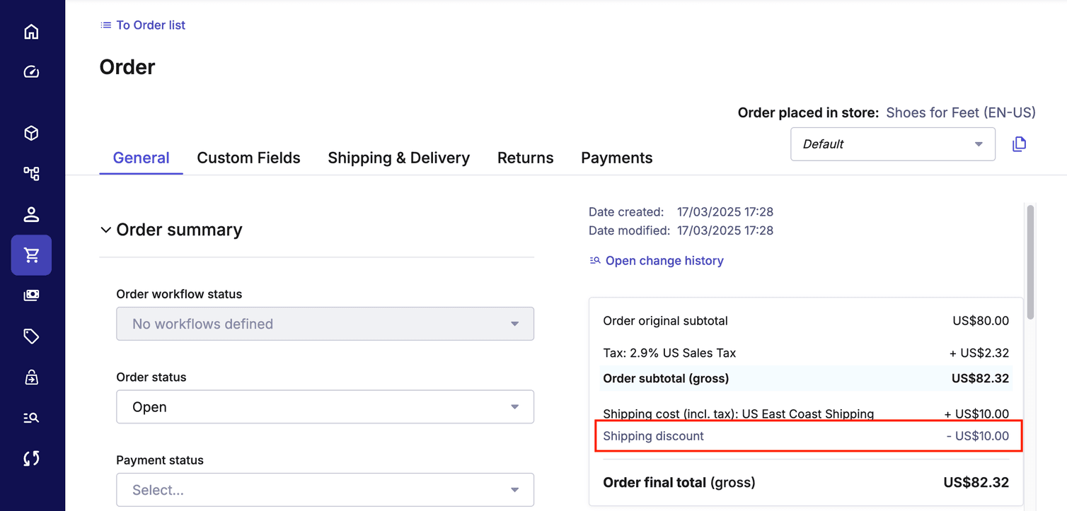Switch to the Shipping & Delivery tab
This screenshot has width=1067, height=511.
point(398,158)
